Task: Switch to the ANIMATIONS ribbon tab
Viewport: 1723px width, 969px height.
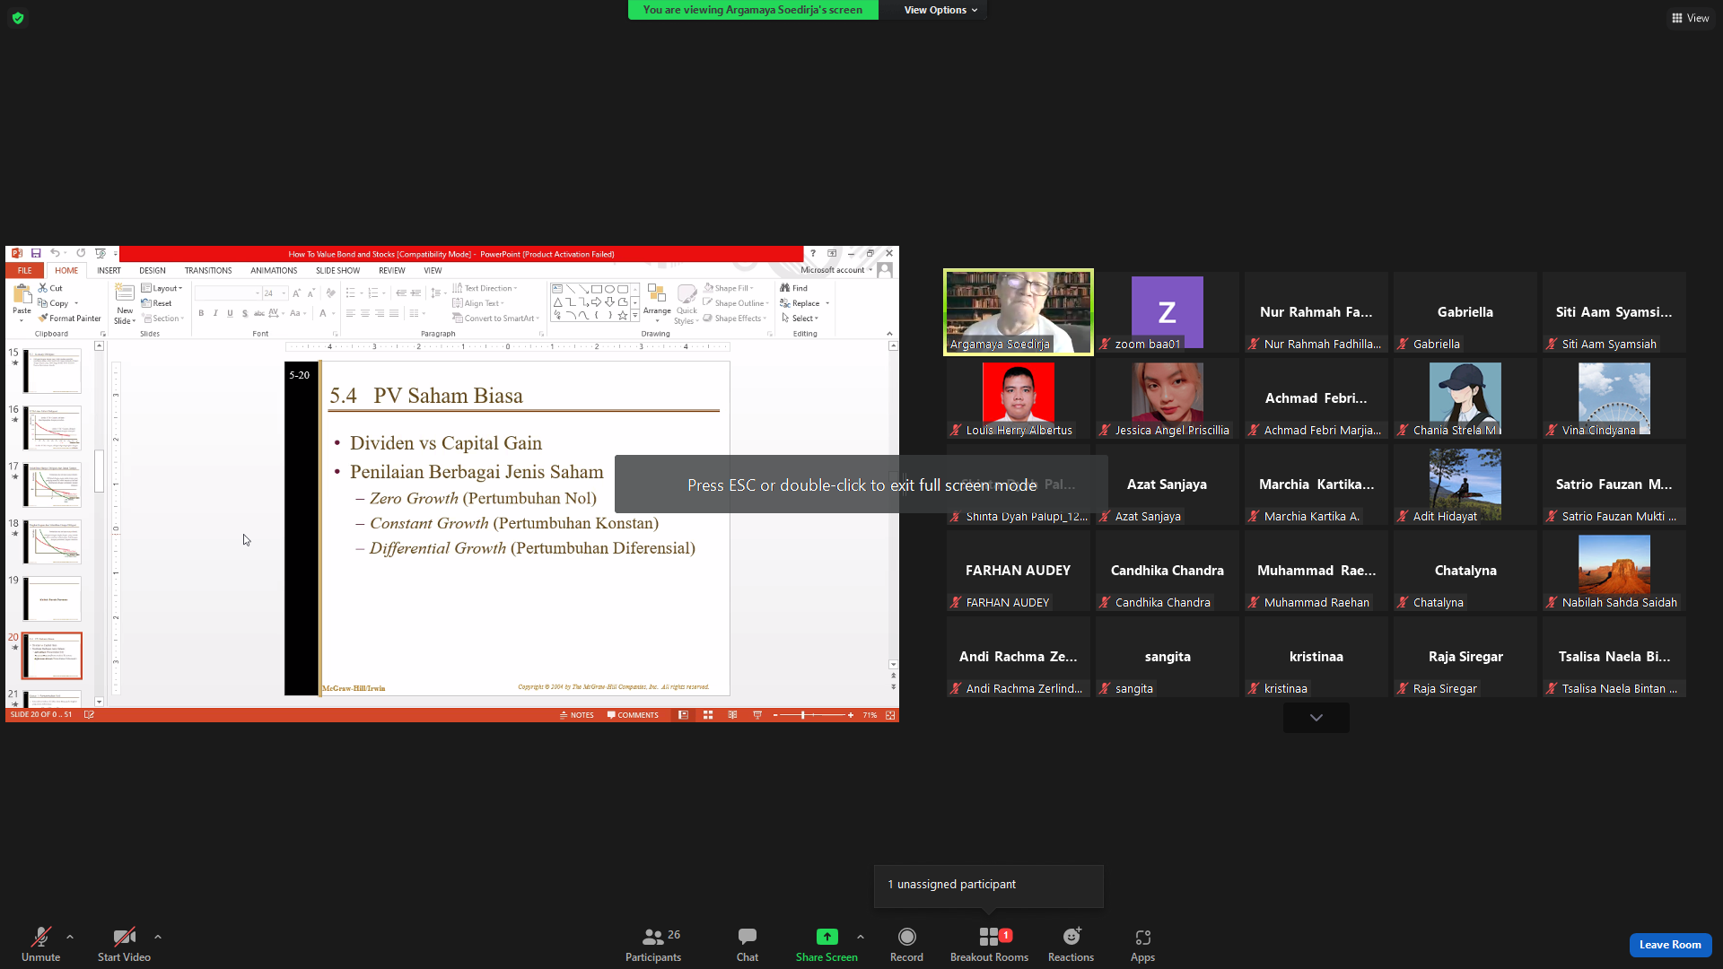Action: [x=274, y=270]
